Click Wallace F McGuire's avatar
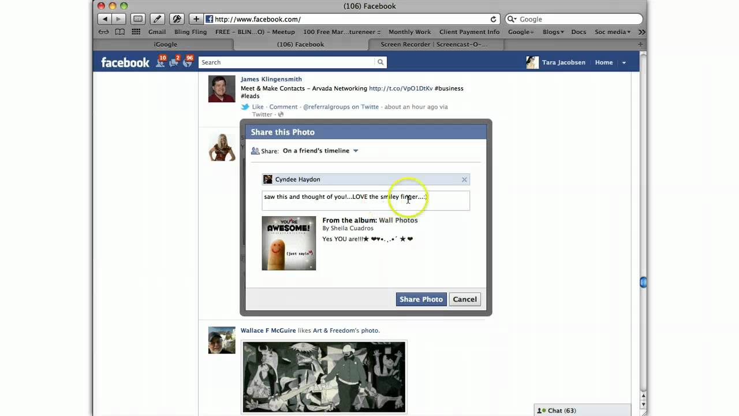739x416 pixels. click(222, 340)
